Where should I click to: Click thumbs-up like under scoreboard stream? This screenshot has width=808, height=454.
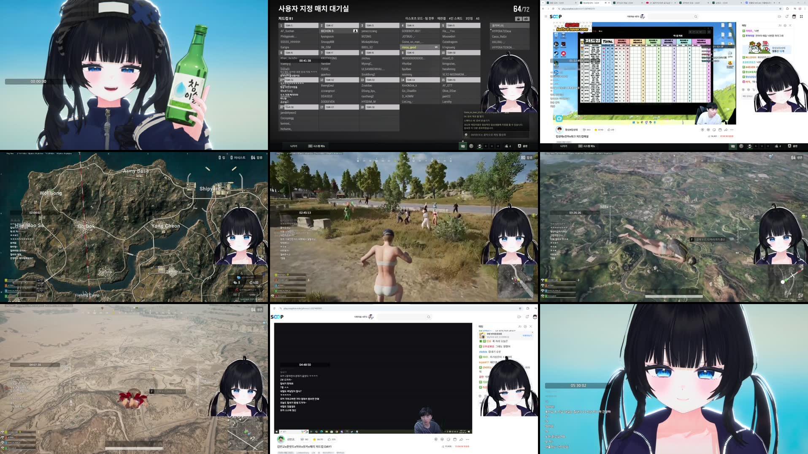[609, 130]
